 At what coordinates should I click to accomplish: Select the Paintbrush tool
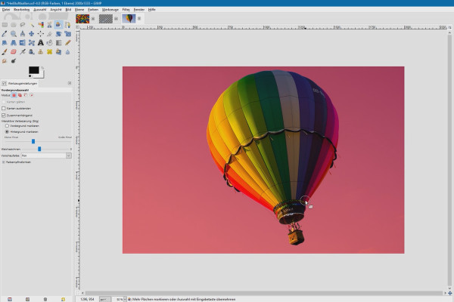[5, 52]
